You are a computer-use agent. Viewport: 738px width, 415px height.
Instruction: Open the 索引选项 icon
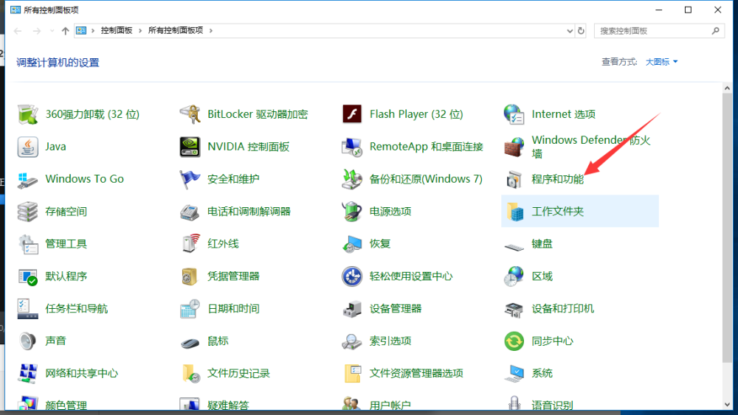(x=352, y=342)
